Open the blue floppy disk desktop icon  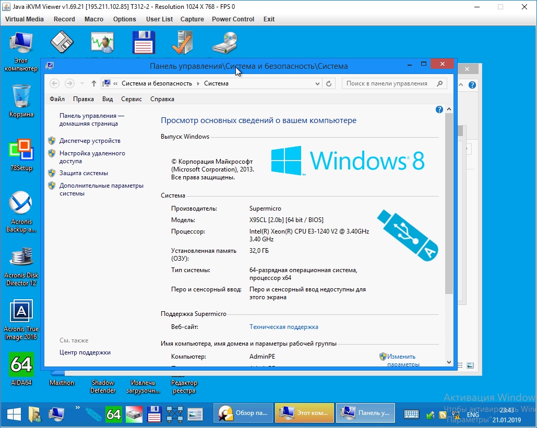pyautogui.click(x=144, y=42)
